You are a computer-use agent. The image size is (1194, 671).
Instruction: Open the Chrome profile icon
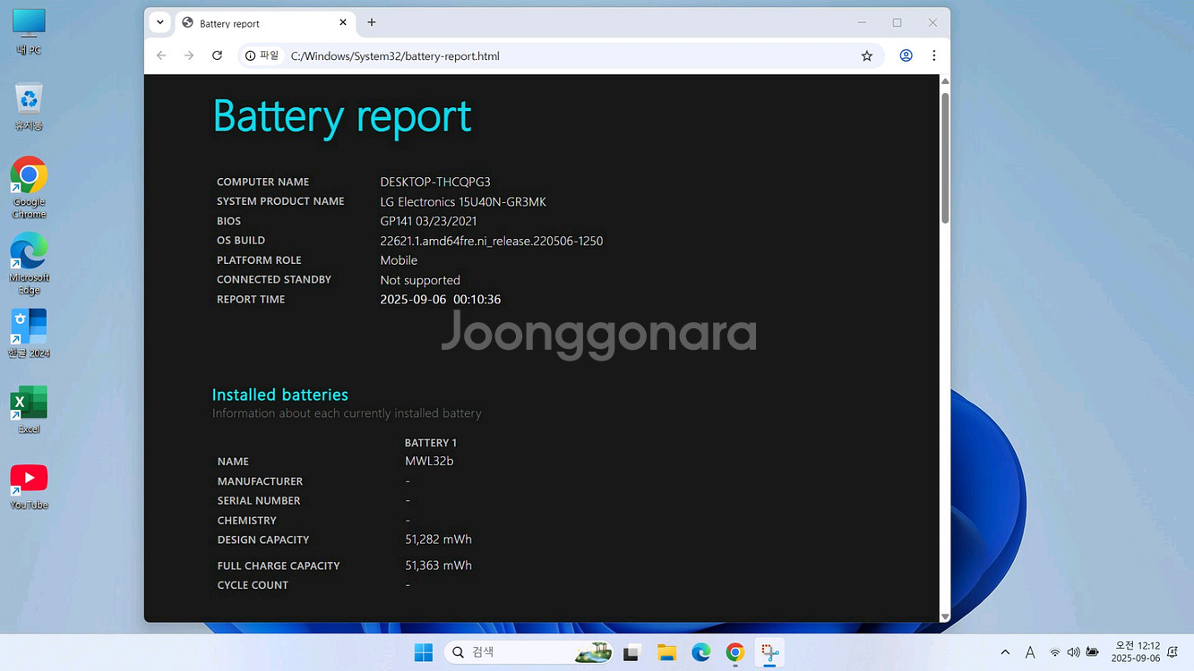point(906,55)
